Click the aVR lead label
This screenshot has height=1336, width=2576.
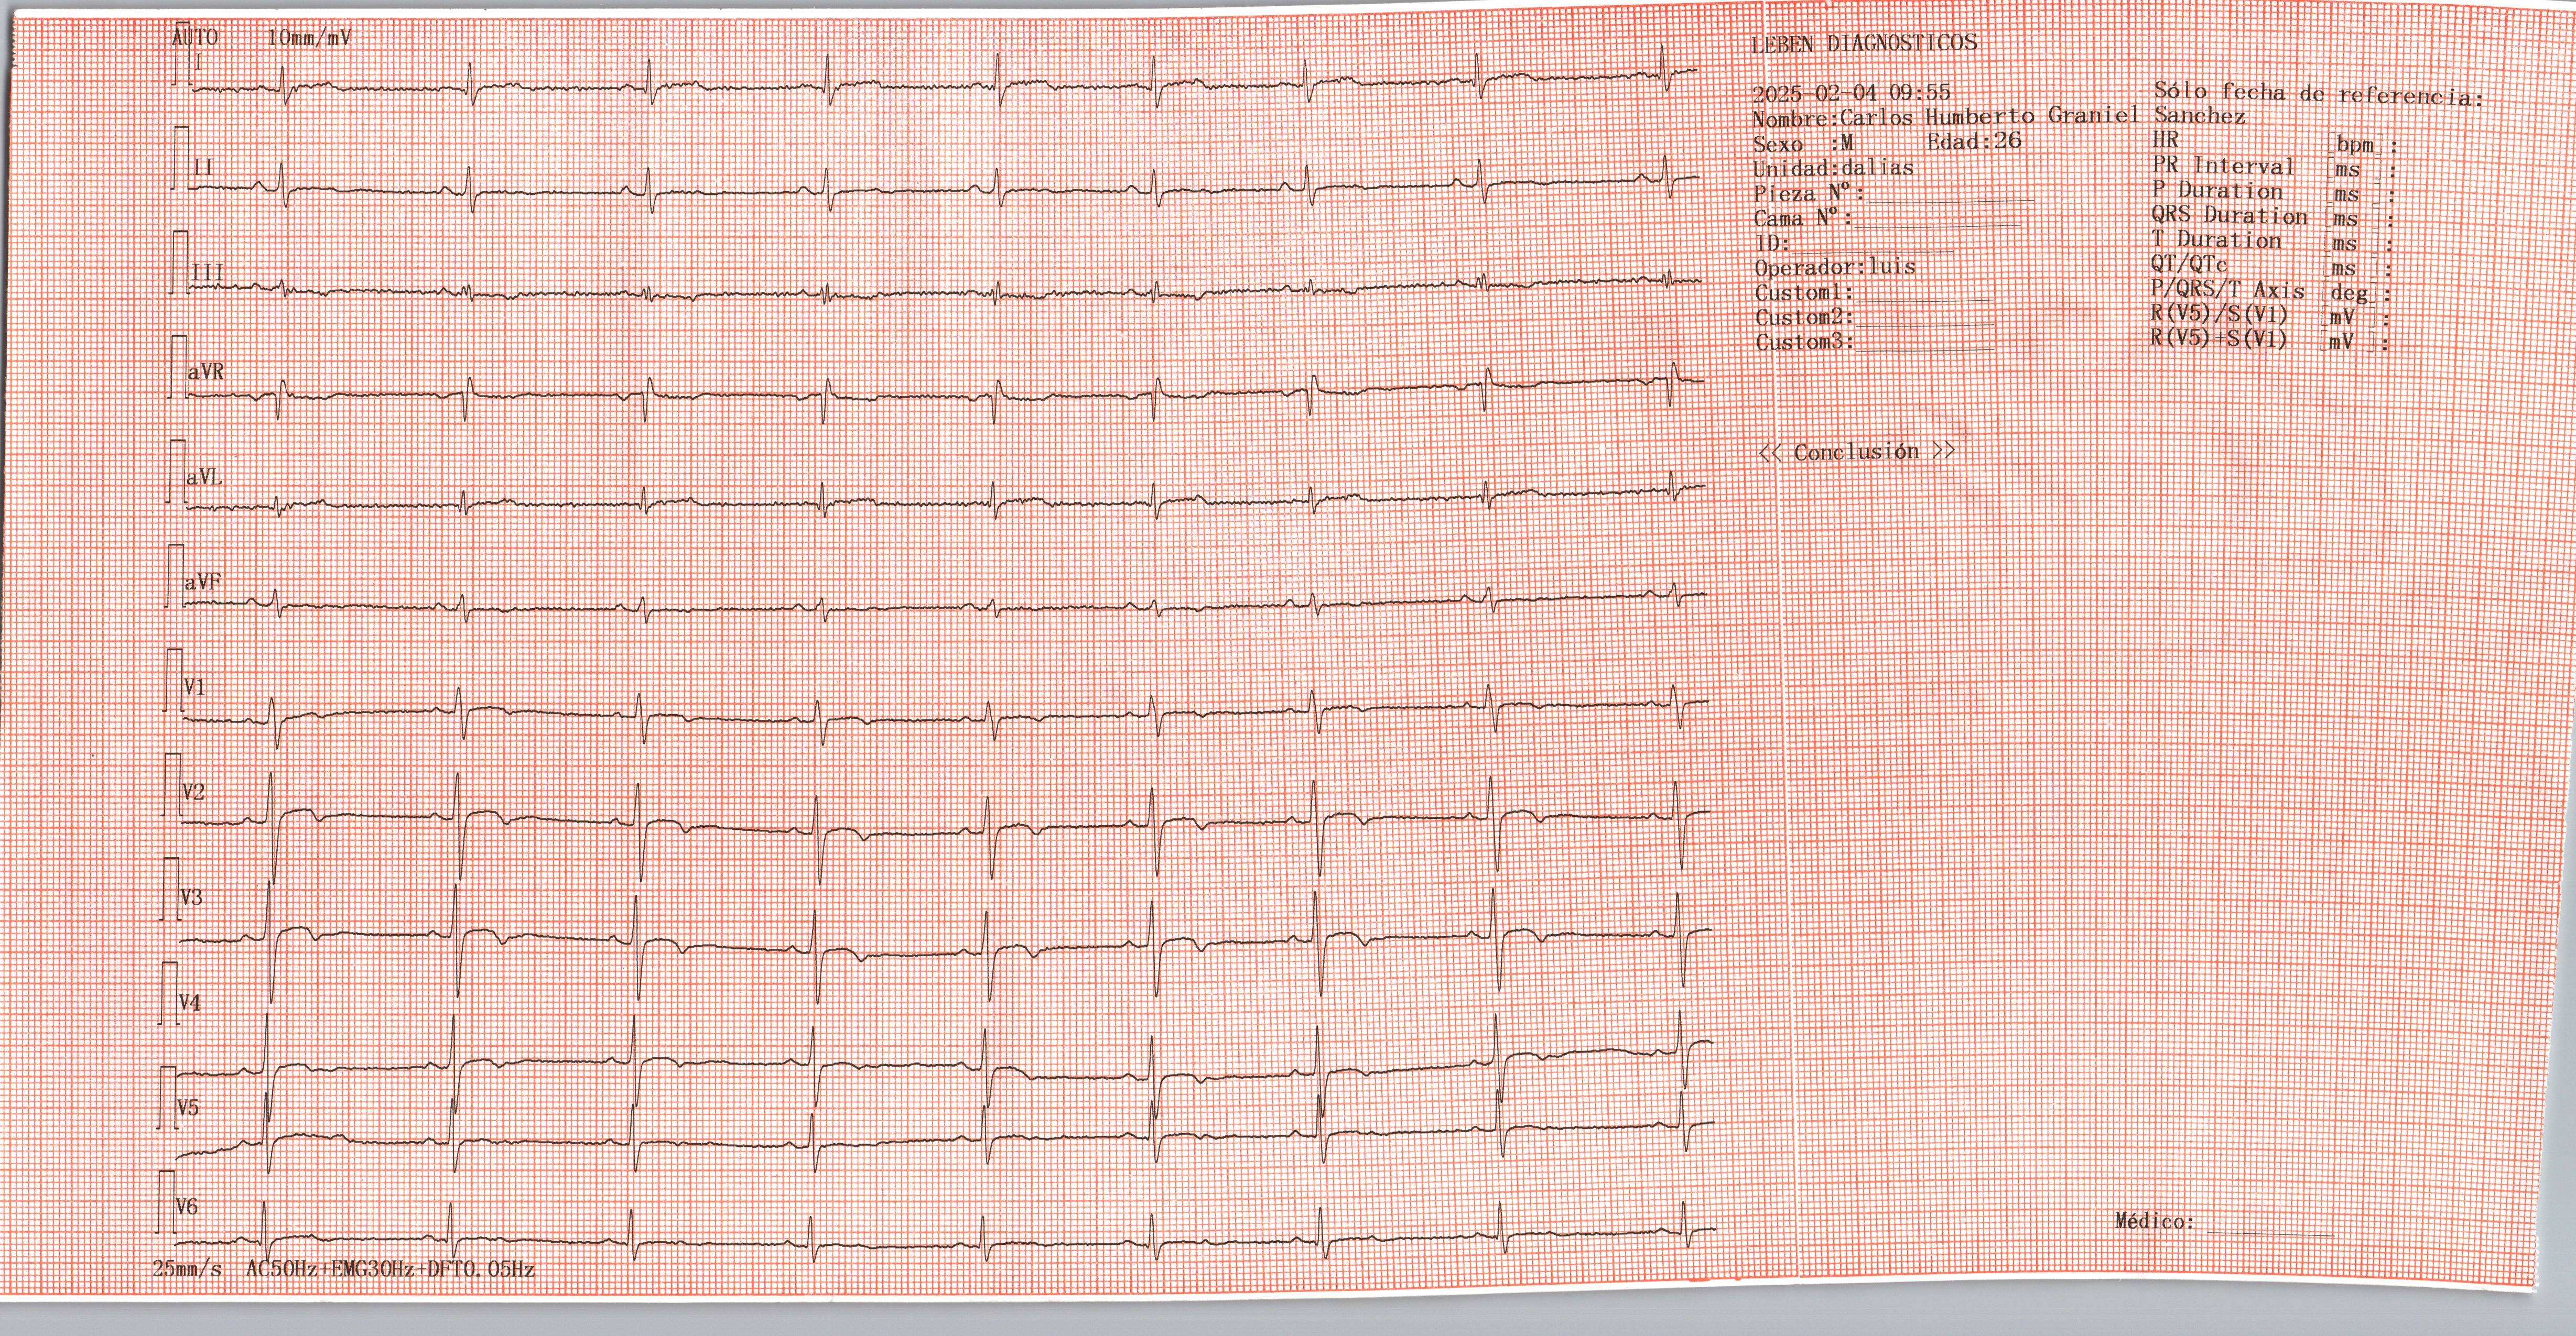(206, 373)
